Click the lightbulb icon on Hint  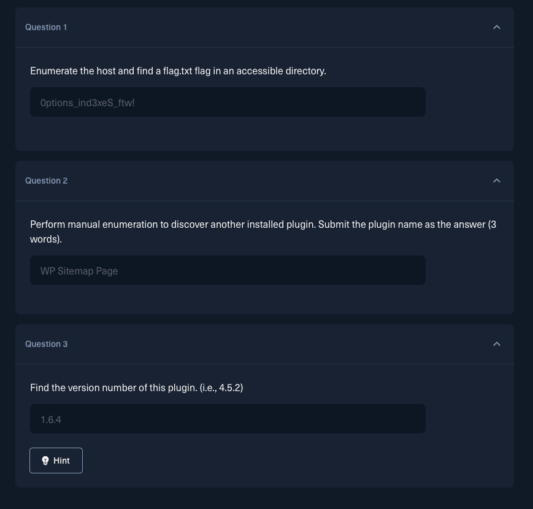point(45,460)
